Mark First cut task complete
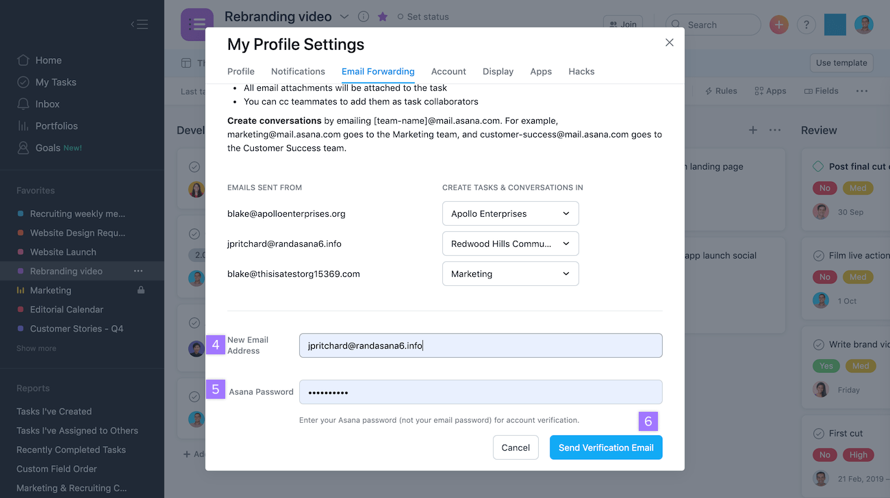This screenshot has width=890, height=498. (x=818, y=433)
